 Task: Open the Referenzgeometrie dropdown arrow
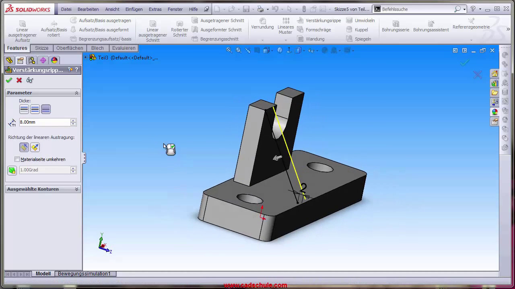[471, 40]
